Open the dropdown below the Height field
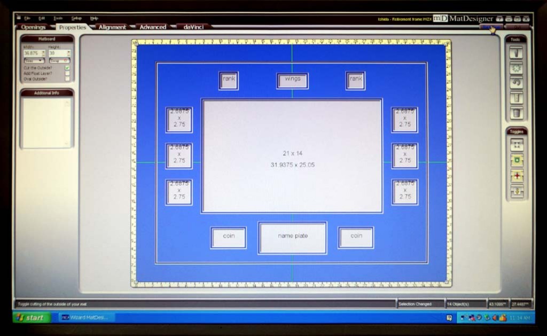 click(59, 61)
